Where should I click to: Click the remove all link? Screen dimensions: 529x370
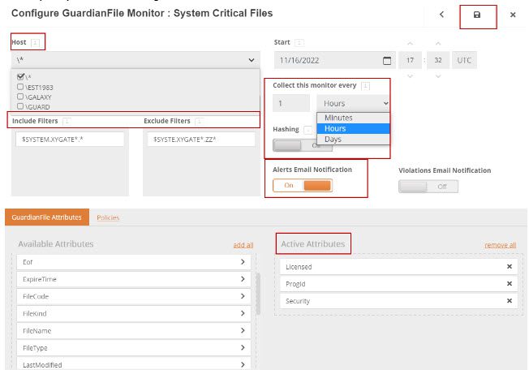coord(501,245)
